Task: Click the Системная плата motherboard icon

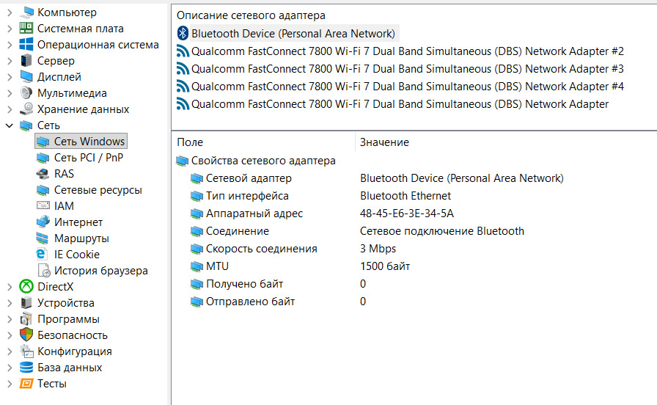Action: pos(26,29)
